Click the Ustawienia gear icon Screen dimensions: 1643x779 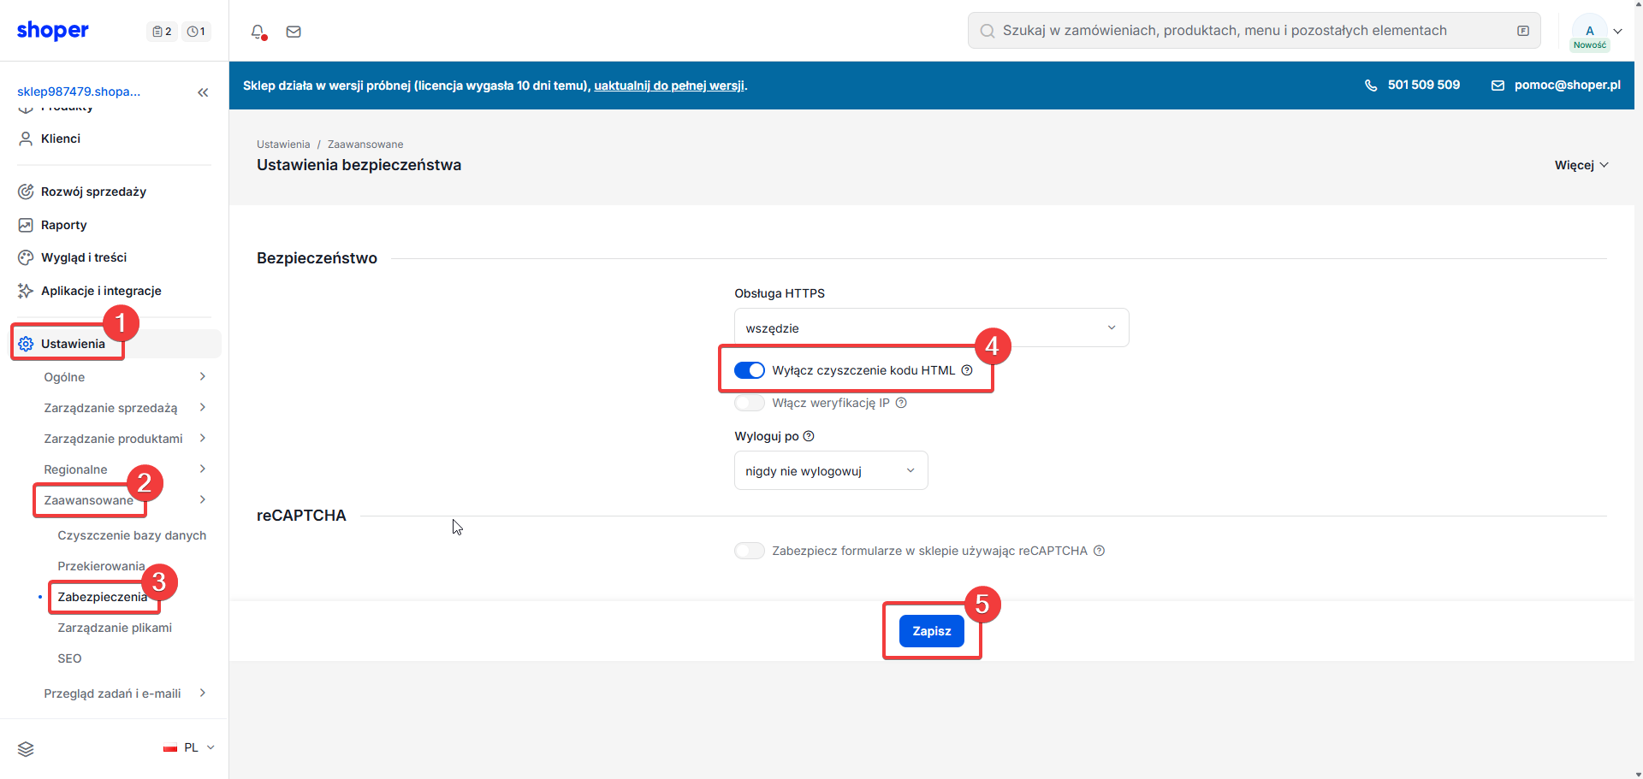coord(26,344)
